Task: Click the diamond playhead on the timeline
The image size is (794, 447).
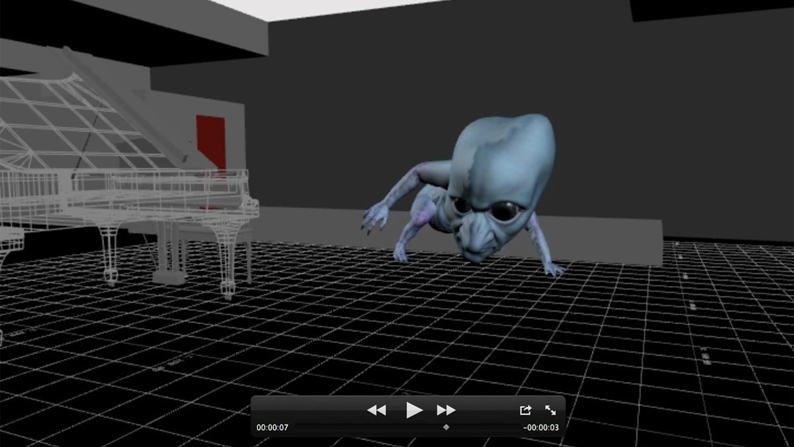Action: (x=446, y=427)
